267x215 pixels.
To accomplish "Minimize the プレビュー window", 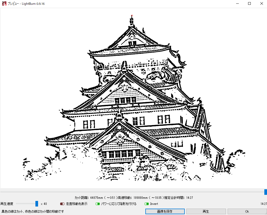I will [237, 3].
